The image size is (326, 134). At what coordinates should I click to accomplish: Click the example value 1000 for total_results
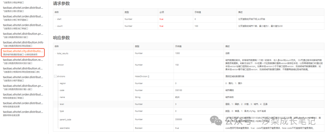[x=178, y=53]
